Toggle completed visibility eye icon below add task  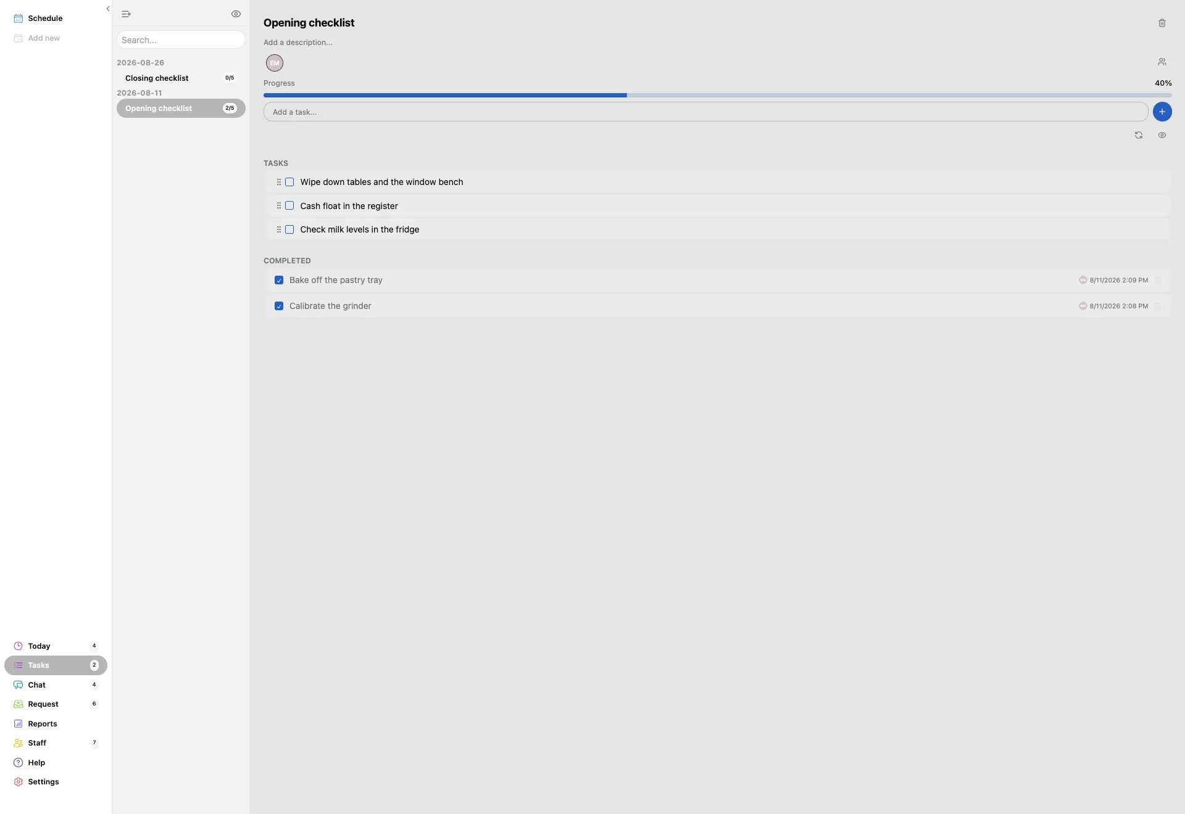pyautogui.click(x=1162, y=135)
